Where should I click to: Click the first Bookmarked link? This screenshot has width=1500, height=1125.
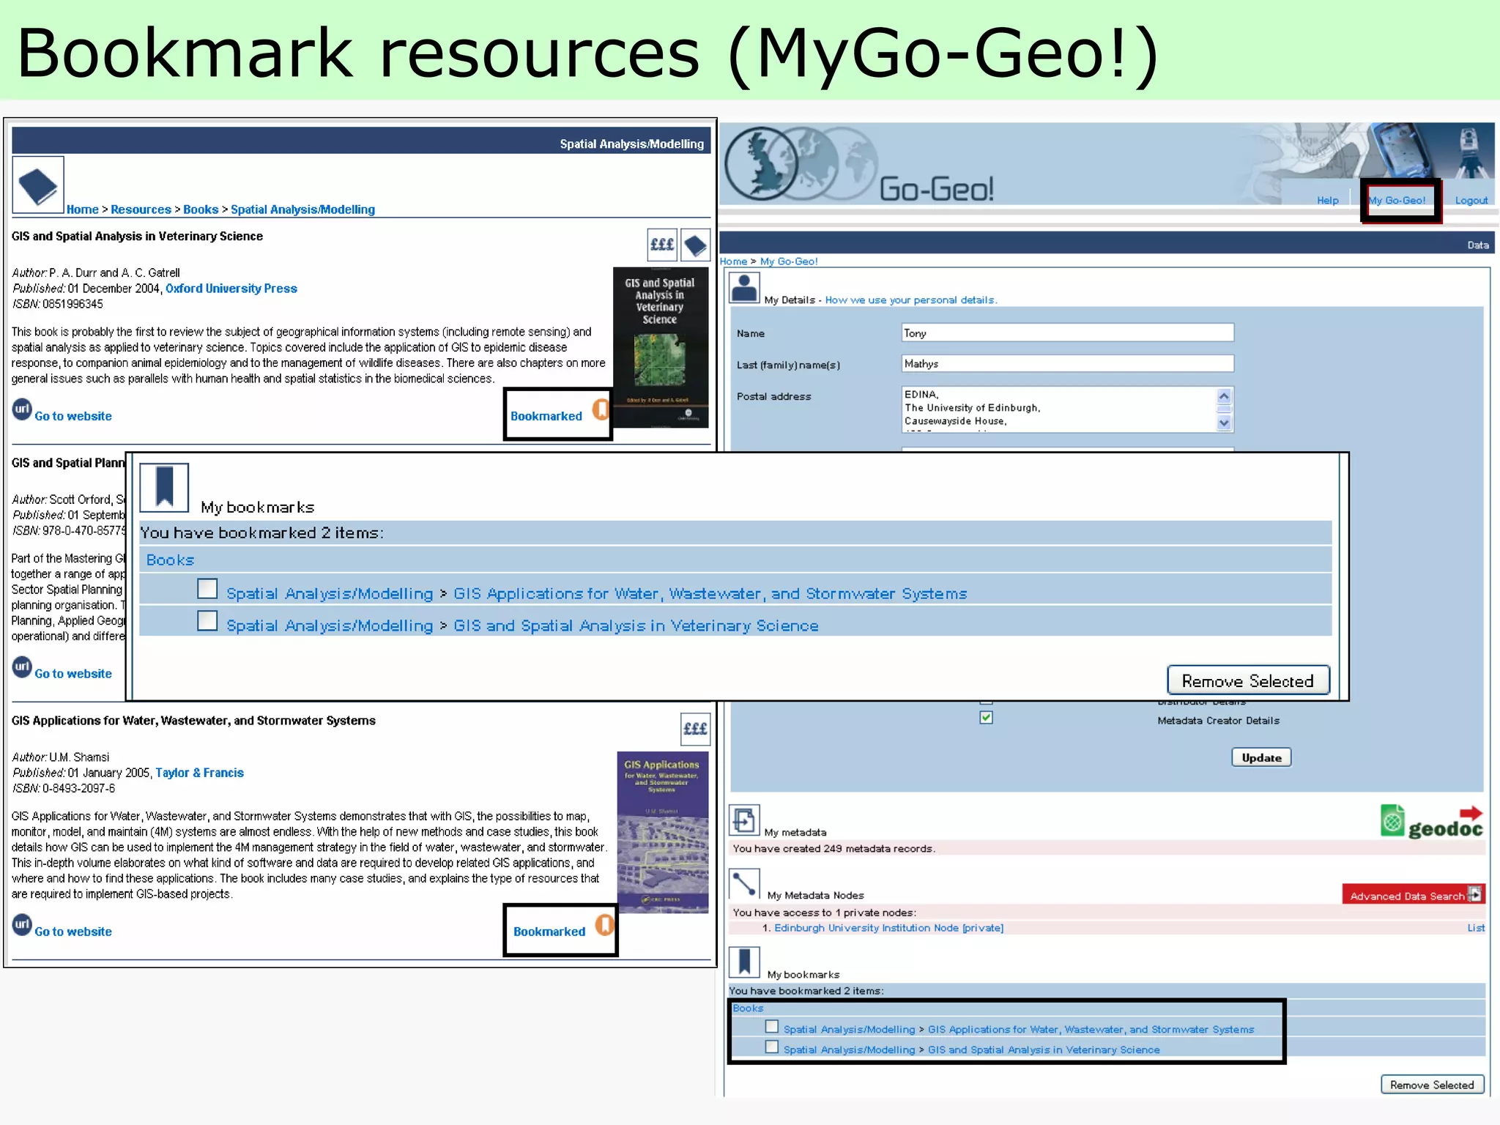[x=546, y=416]
